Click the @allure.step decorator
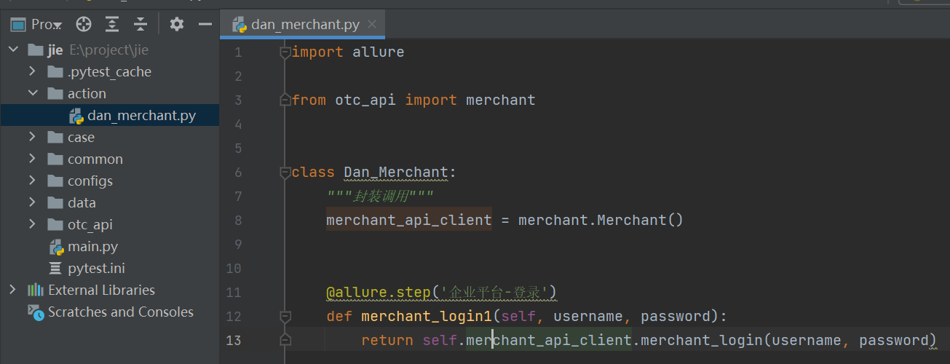The height and width of the screenshot is (364, 950). (379, 293)
